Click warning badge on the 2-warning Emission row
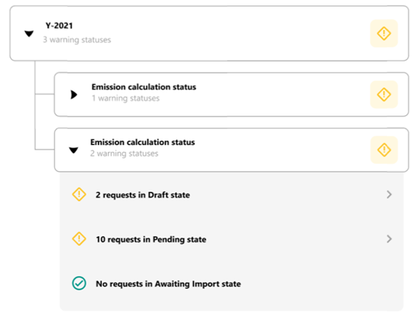 click(384, 150)
